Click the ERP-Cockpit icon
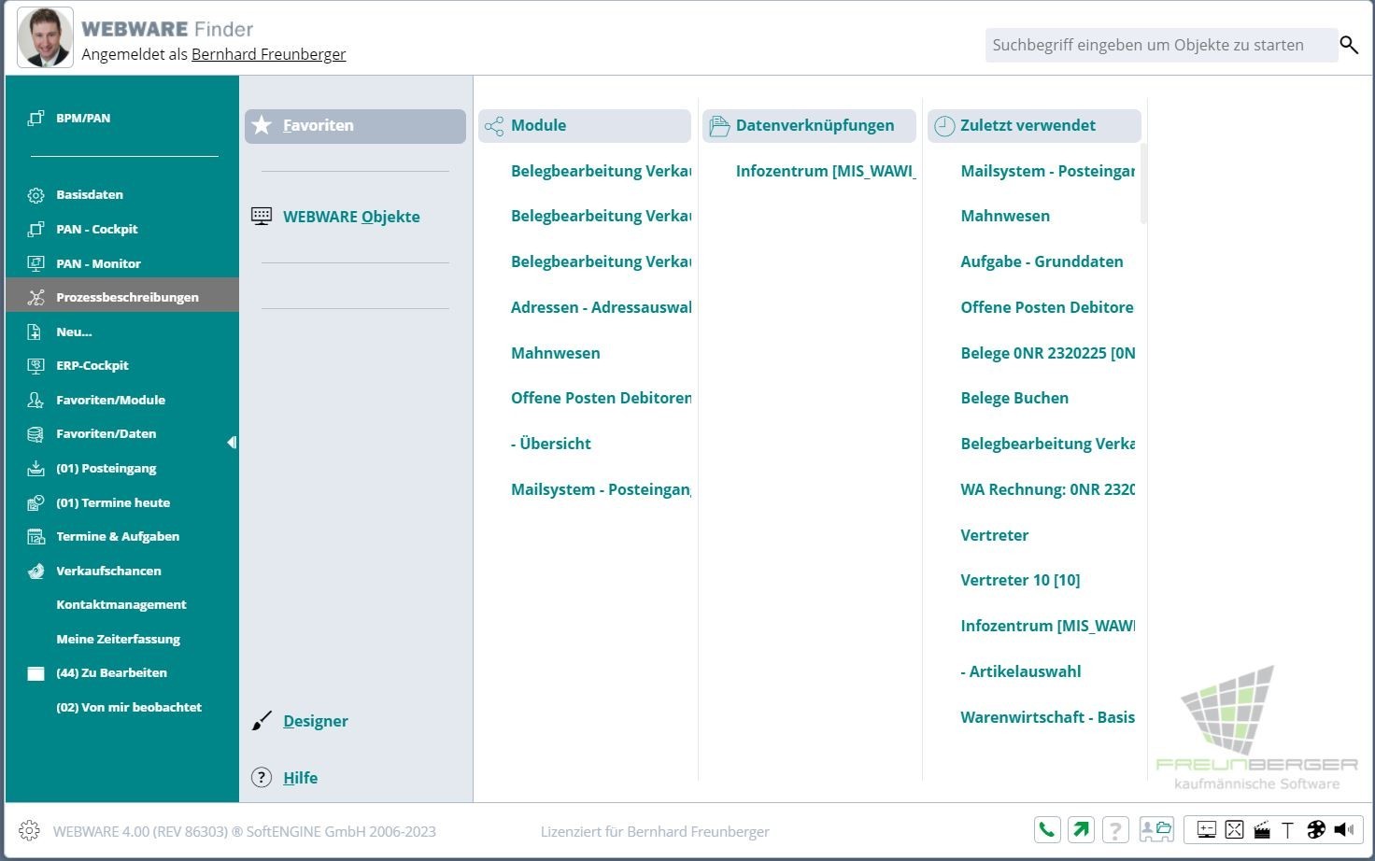This screenshot has height=861, width=1375. coord(35,365)
